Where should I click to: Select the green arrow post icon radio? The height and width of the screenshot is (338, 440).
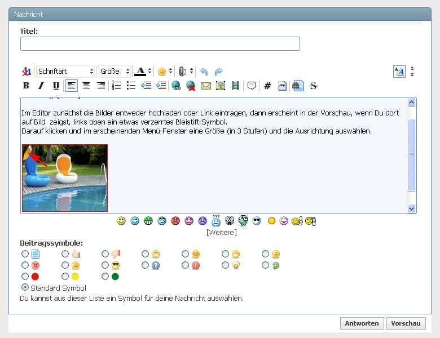click(x=266, y=265)
